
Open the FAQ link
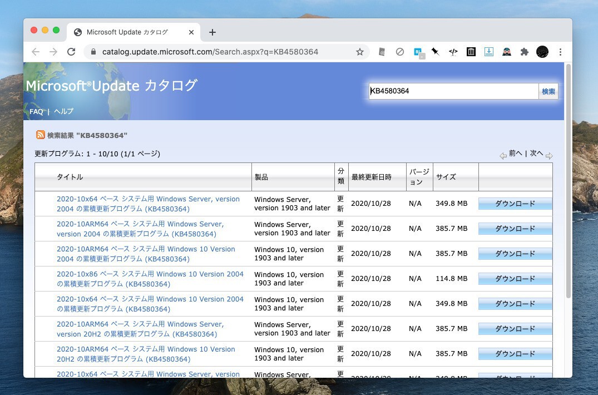[x=36, y=111]
